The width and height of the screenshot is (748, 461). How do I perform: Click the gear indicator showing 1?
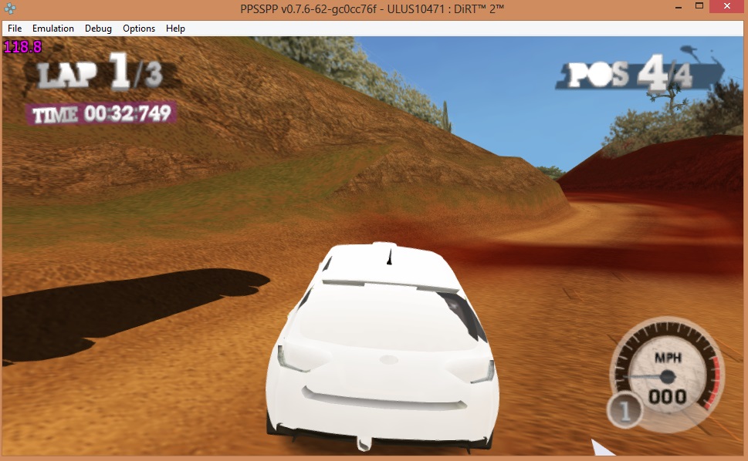(624, 411)
